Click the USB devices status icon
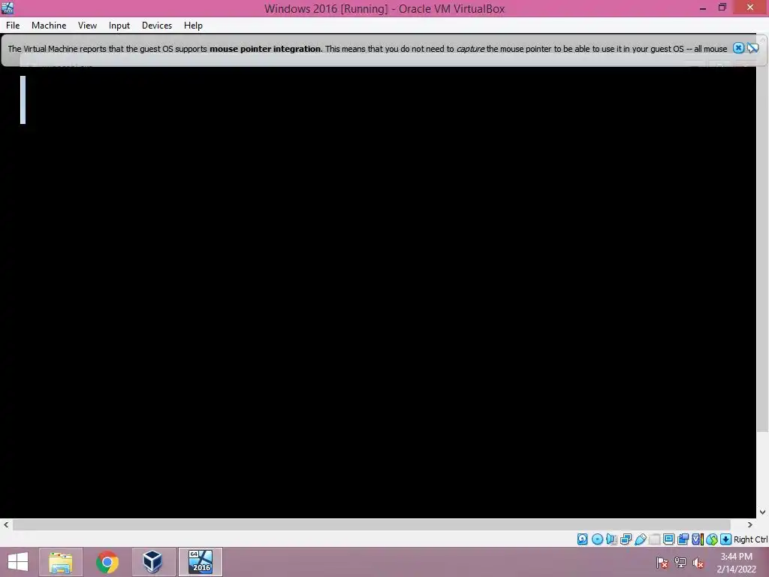This screenshot has width=769, height=577. point(640,539)
